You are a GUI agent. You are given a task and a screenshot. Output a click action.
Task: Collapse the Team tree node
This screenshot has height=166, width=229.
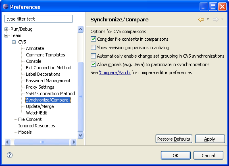tap(6, 35)
